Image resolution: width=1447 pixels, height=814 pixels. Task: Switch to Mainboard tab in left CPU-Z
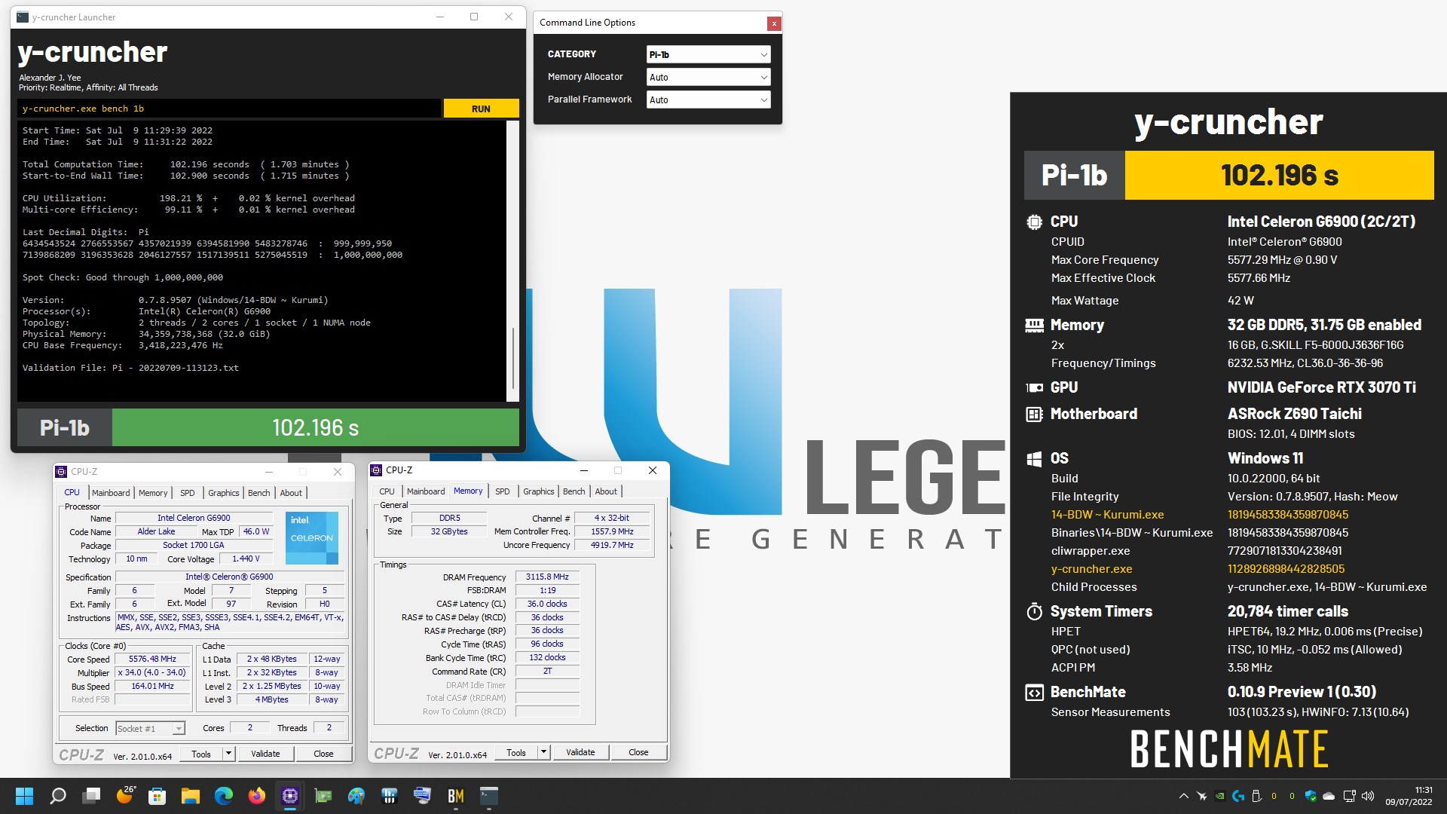[111, 493]
